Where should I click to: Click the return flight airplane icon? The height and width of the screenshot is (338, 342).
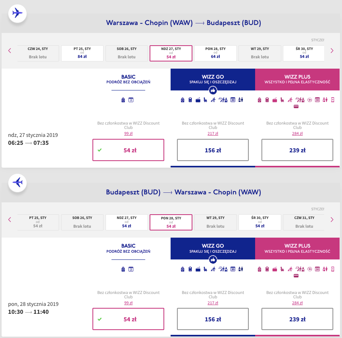(17, 182)
